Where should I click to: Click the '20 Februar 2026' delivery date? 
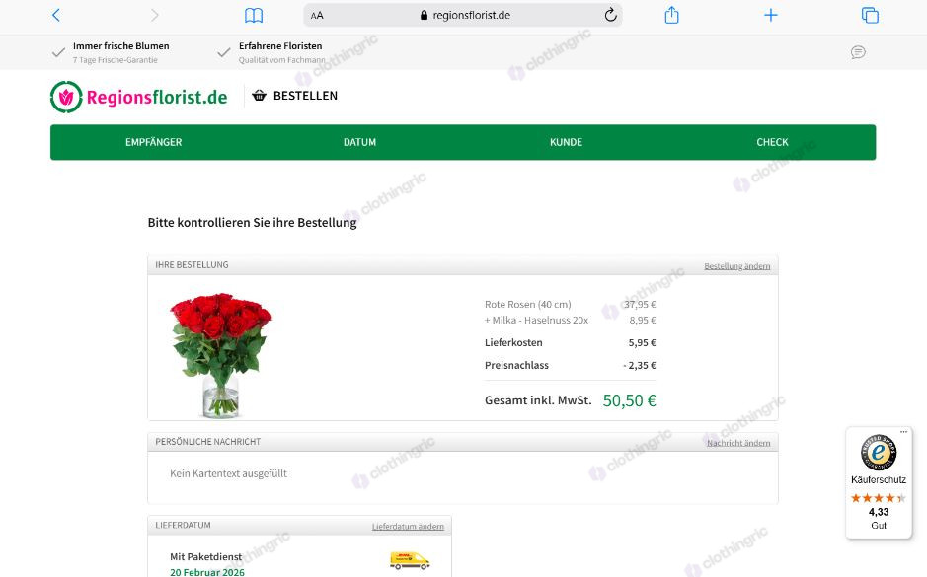coord(207,572)
